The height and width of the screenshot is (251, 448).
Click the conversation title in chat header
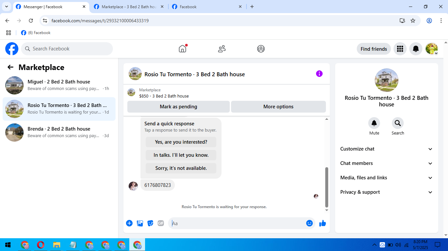195,74
